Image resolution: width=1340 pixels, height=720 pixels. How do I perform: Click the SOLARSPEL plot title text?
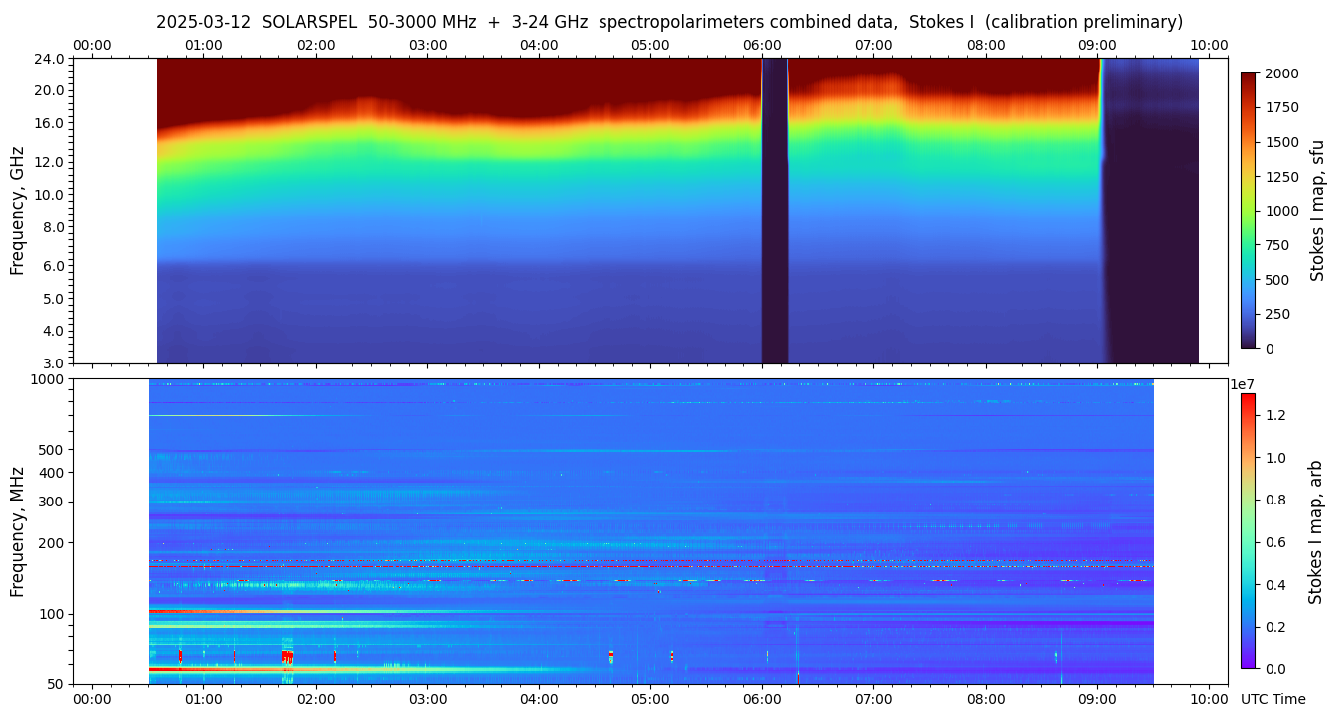click(x=669, y=22)
